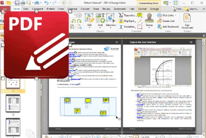Click the Print icon in the title bar toolbar
This screenshot has width=206, height=138.
pyautogui.click(x=23, y=3)
